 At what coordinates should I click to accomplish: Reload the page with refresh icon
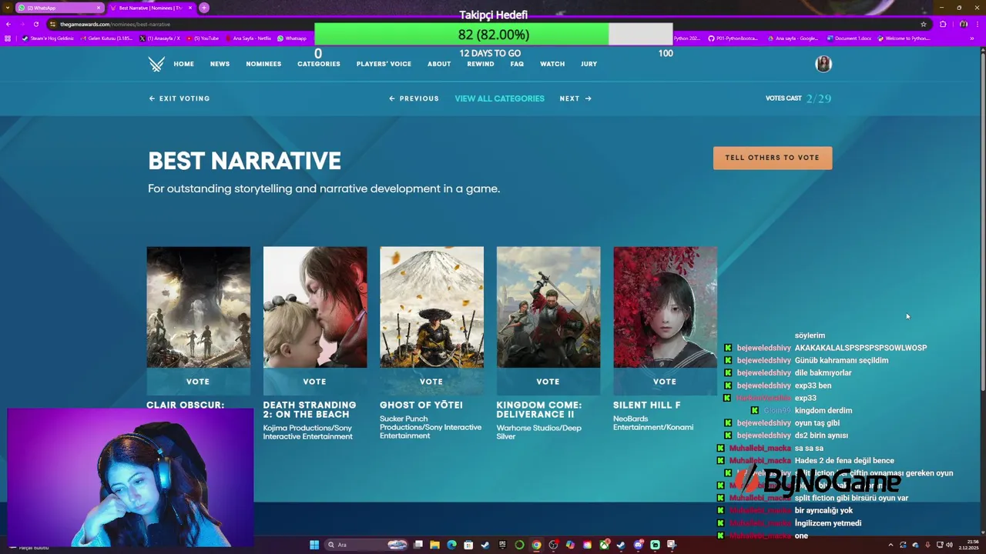(35, 24)
